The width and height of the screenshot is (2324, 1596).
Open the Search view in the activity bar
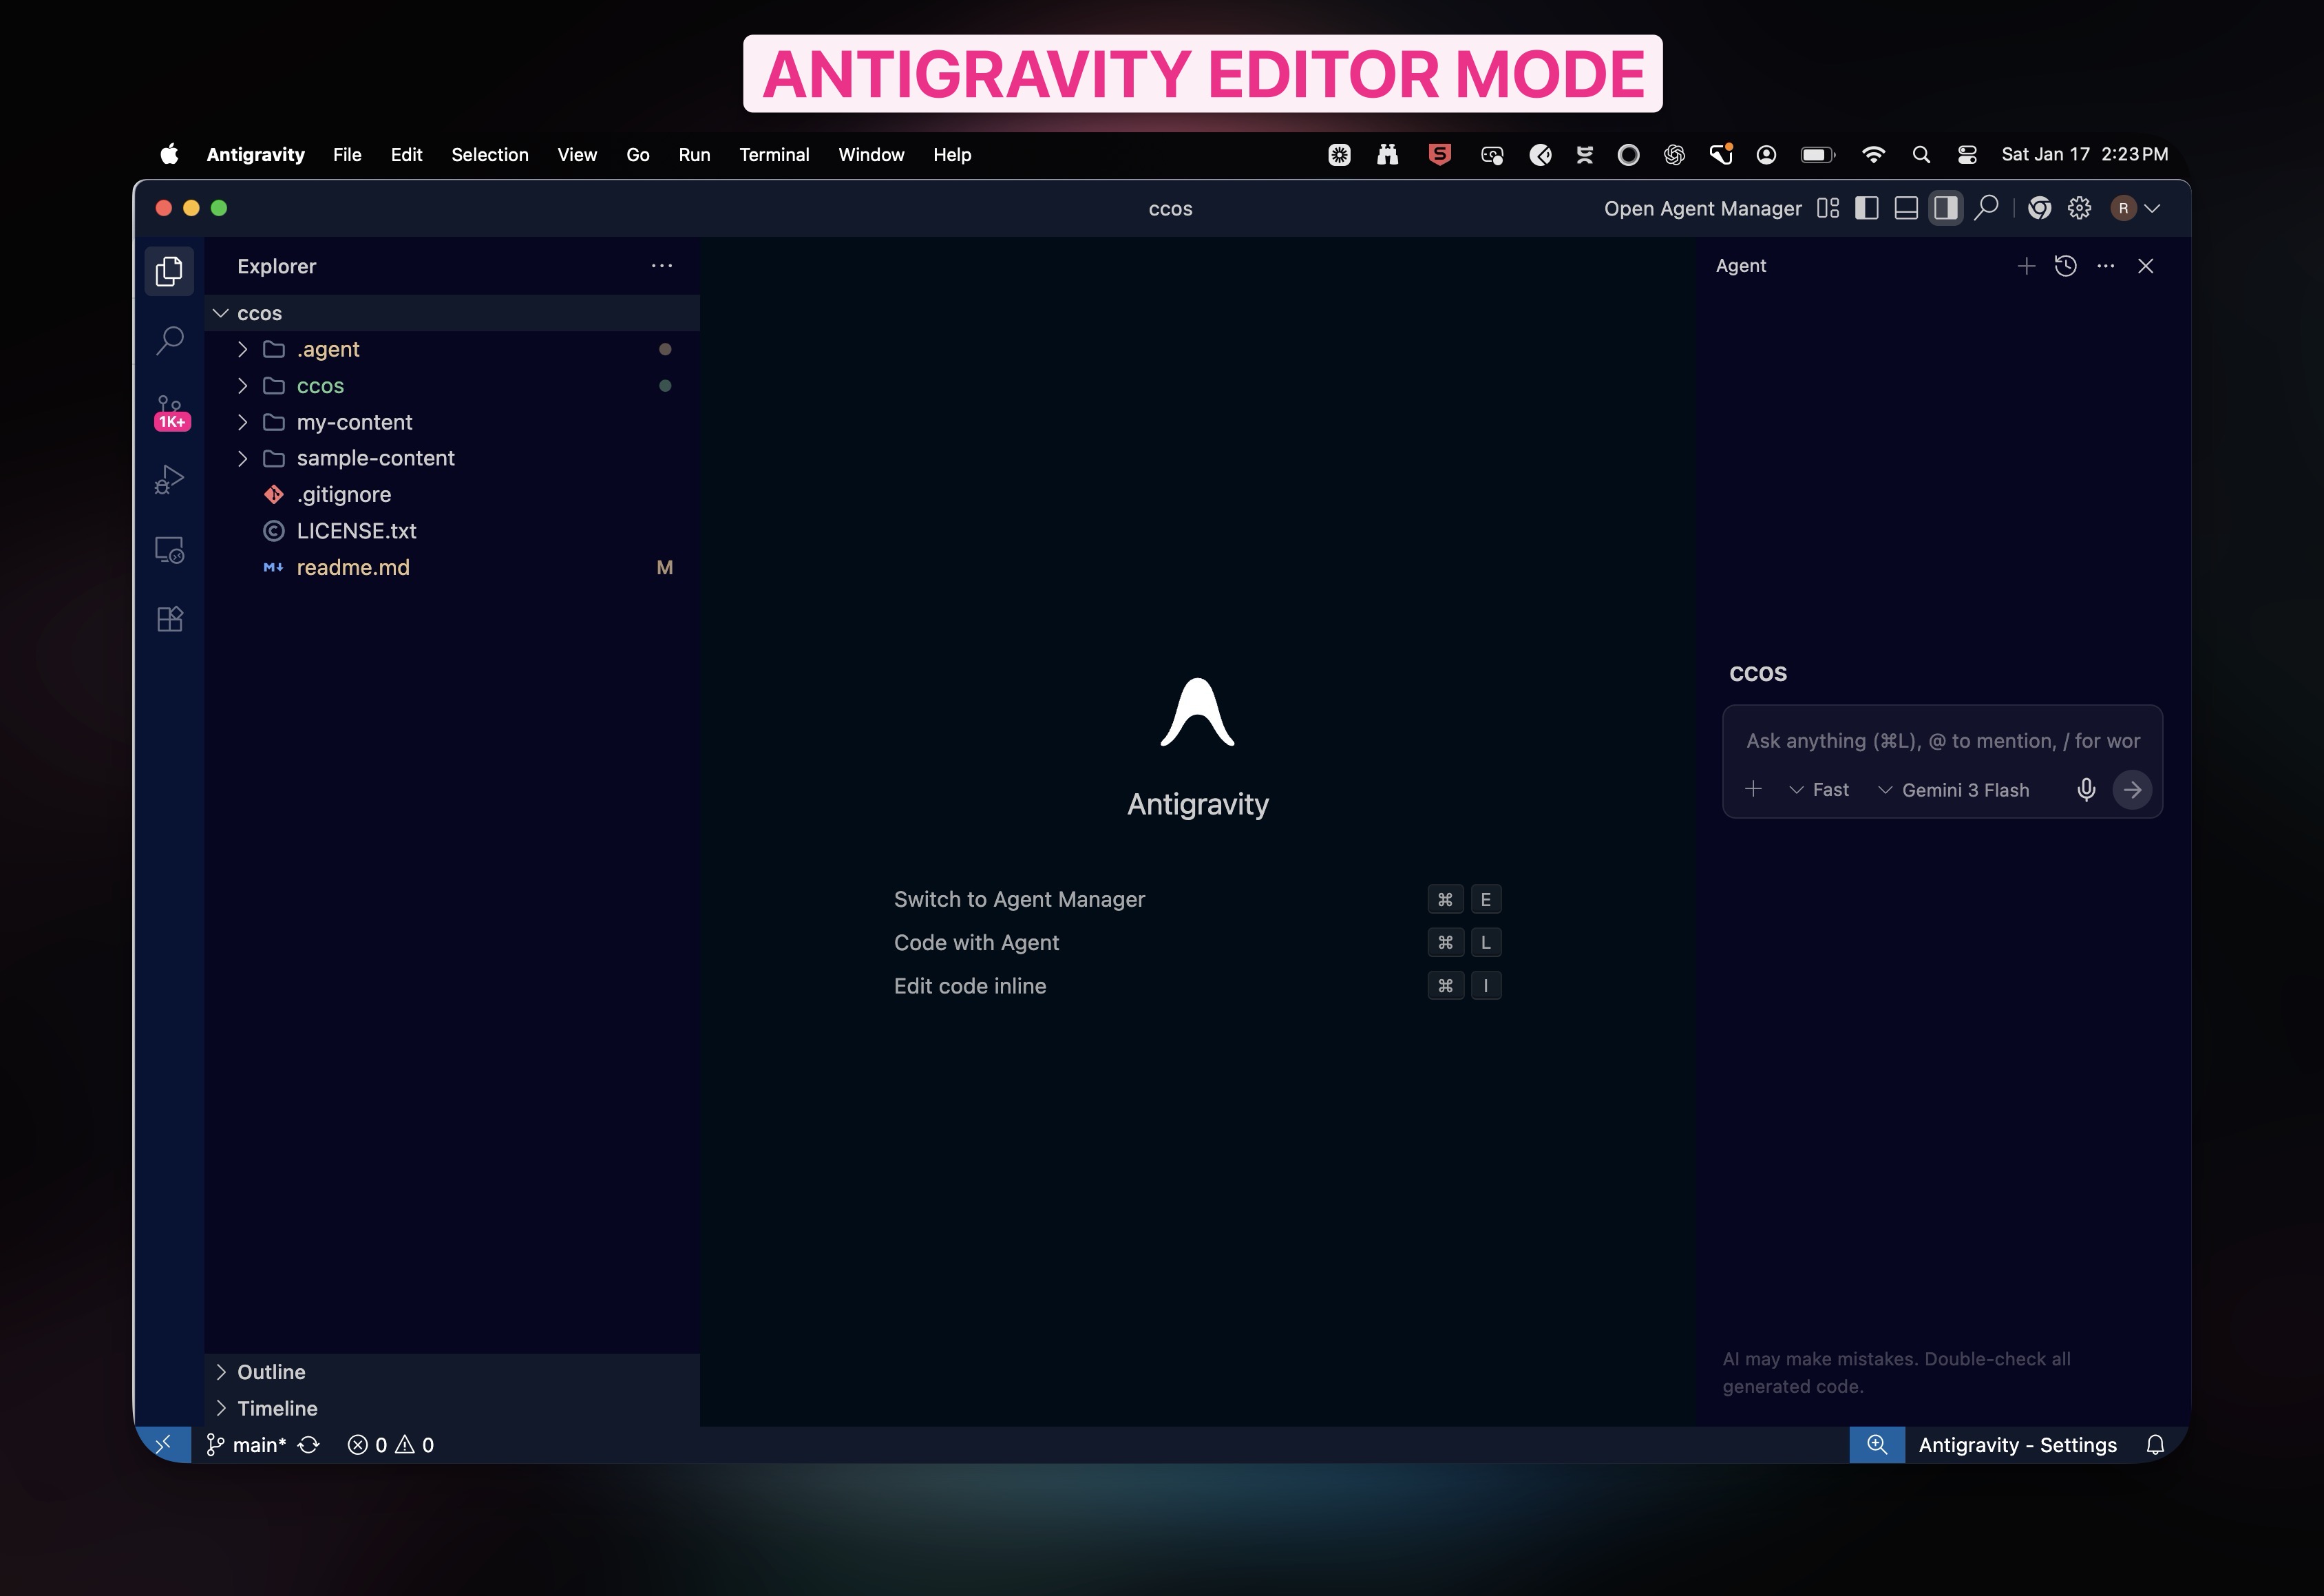169,340
